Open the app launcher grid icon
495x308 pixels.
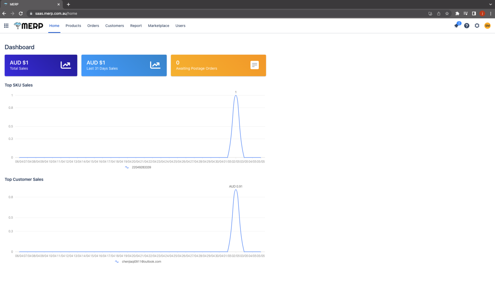point(6,26)
